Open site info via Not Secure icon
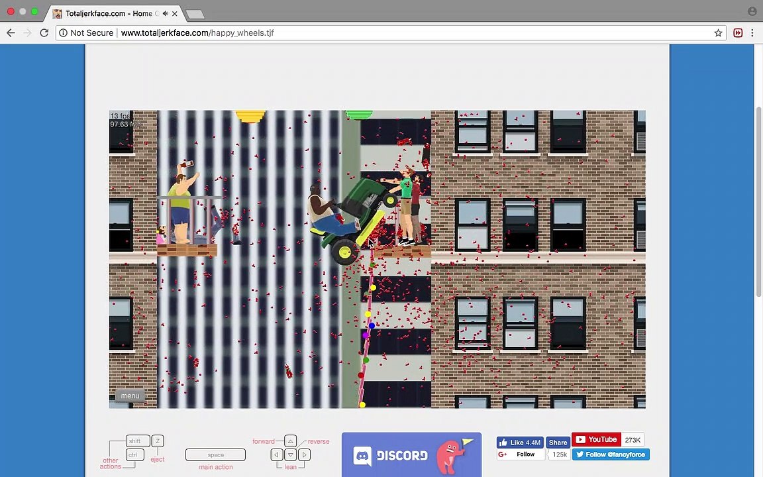Screen dimensions: 763x477 [x=64, y=32]
